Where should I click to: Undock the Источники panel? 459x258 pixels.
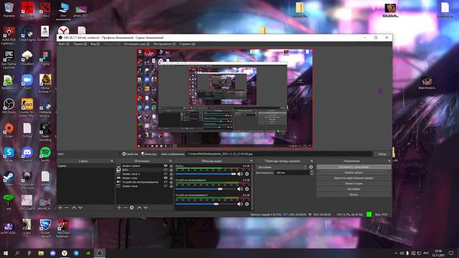click(x=171, y=161)
